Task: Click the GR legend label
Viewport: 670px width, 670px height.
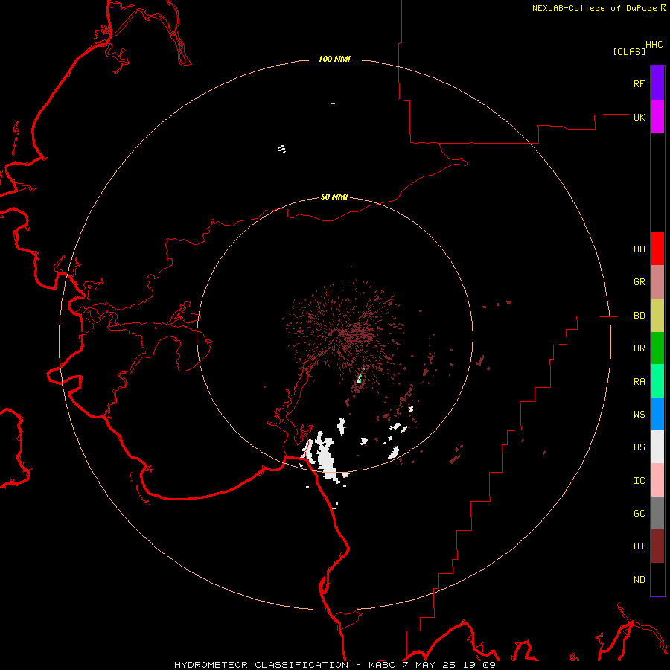Action: click(x=639, y=282)
